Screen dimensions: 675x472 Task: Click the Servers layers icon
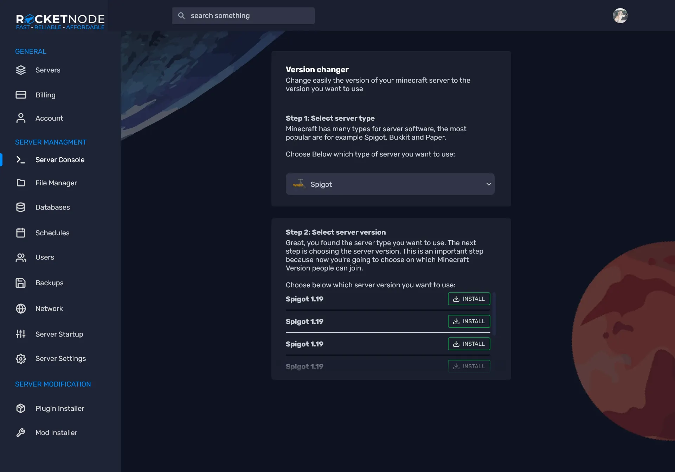point(21,70)
